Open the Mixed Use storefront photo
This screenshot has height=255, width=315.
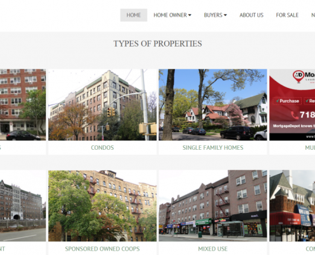[213, 206]
